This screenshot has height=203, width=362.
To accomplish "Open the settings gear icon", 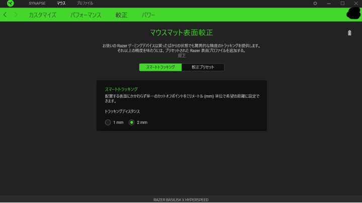I will click(x=315, y=3).
